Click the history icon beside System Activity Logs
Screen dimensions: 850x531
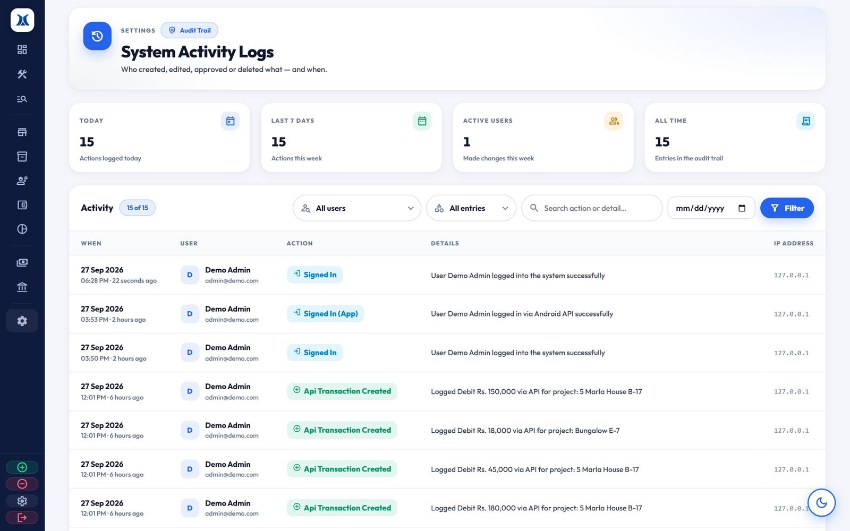[x=97, y=36]
